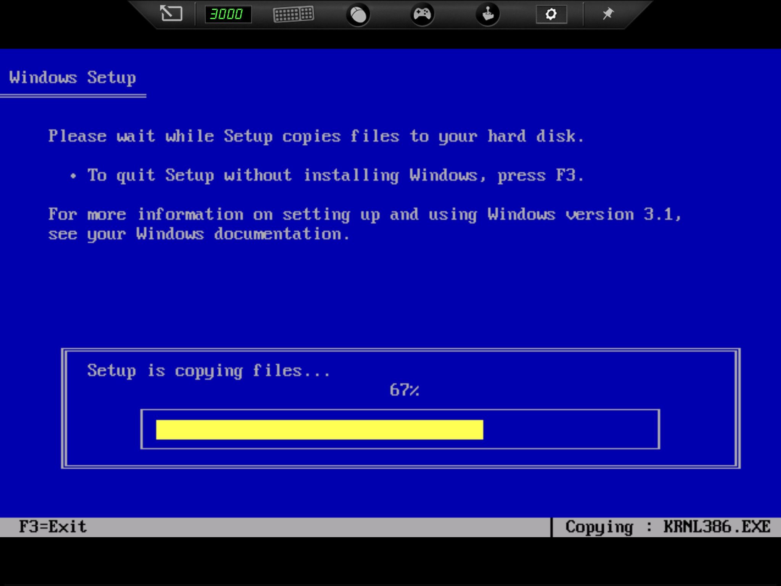Select the Windows Setup heading
The image size is (781, 586).
coord(72,77)
